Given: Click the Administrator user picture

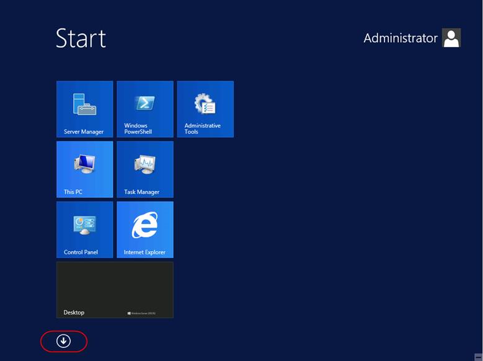Looking at the screenshot, I should pos(451,38).
